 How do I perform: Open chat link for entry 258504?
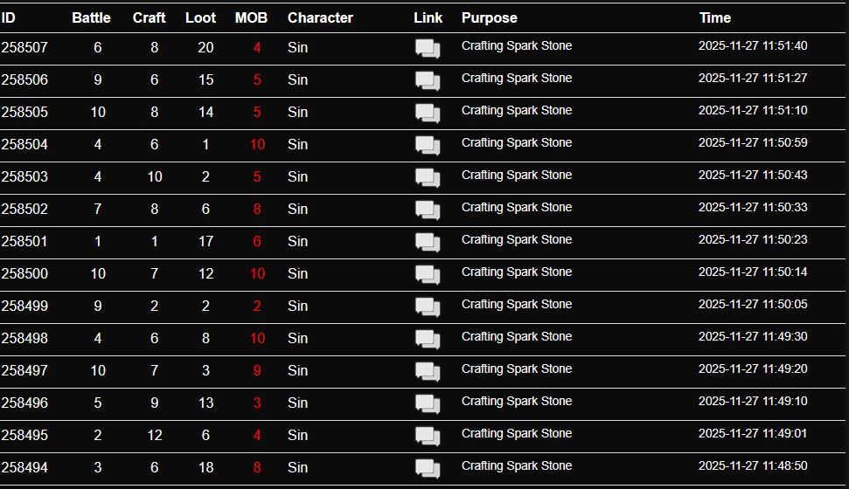click(427, 146)
